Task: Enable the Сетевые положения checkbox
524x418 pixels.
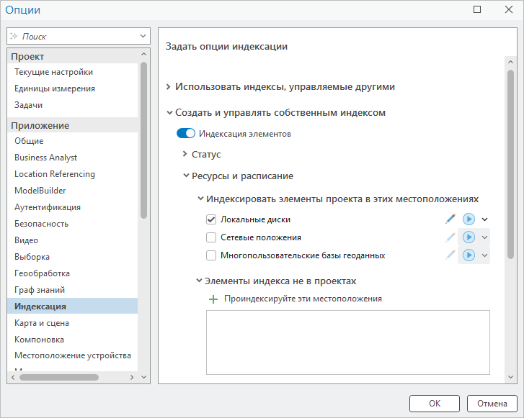Action: [211, 237]
